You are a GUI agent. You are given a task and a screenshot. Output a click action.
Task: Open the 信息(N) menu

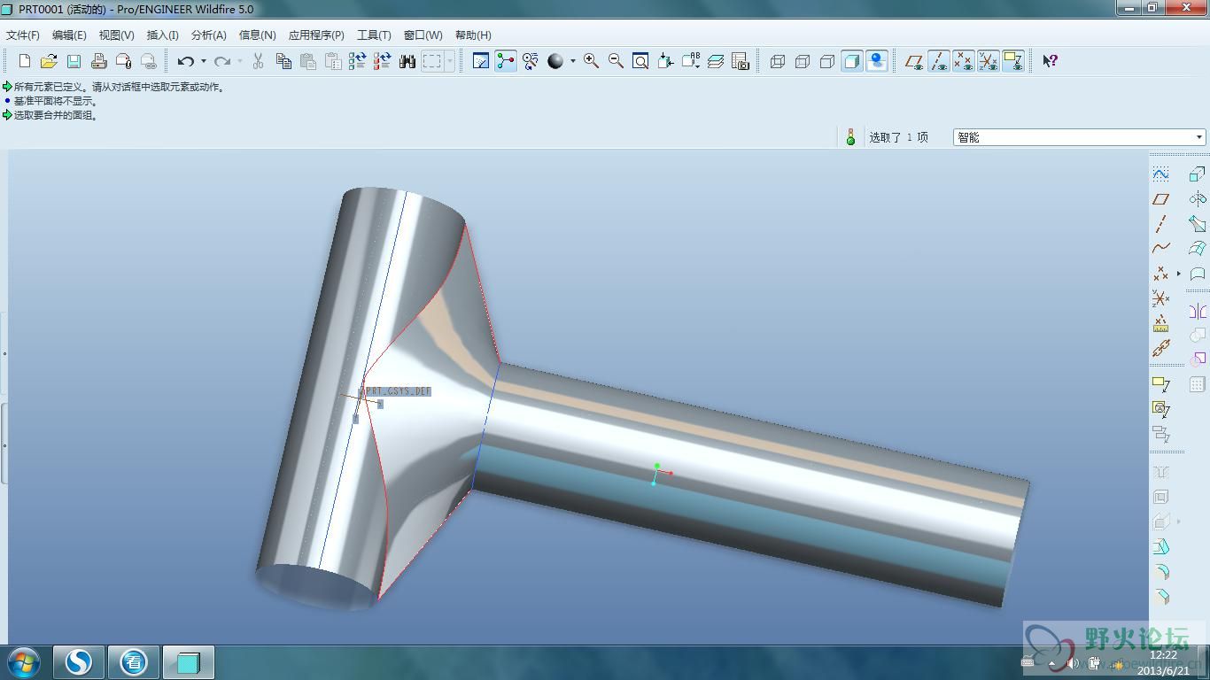click(x=258, y=35)
